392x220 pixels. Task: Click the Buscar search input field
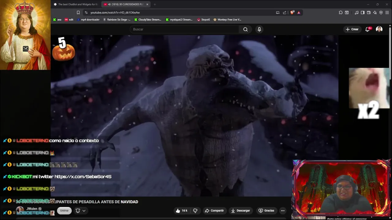pyautogui.click(x=184, y=29)
